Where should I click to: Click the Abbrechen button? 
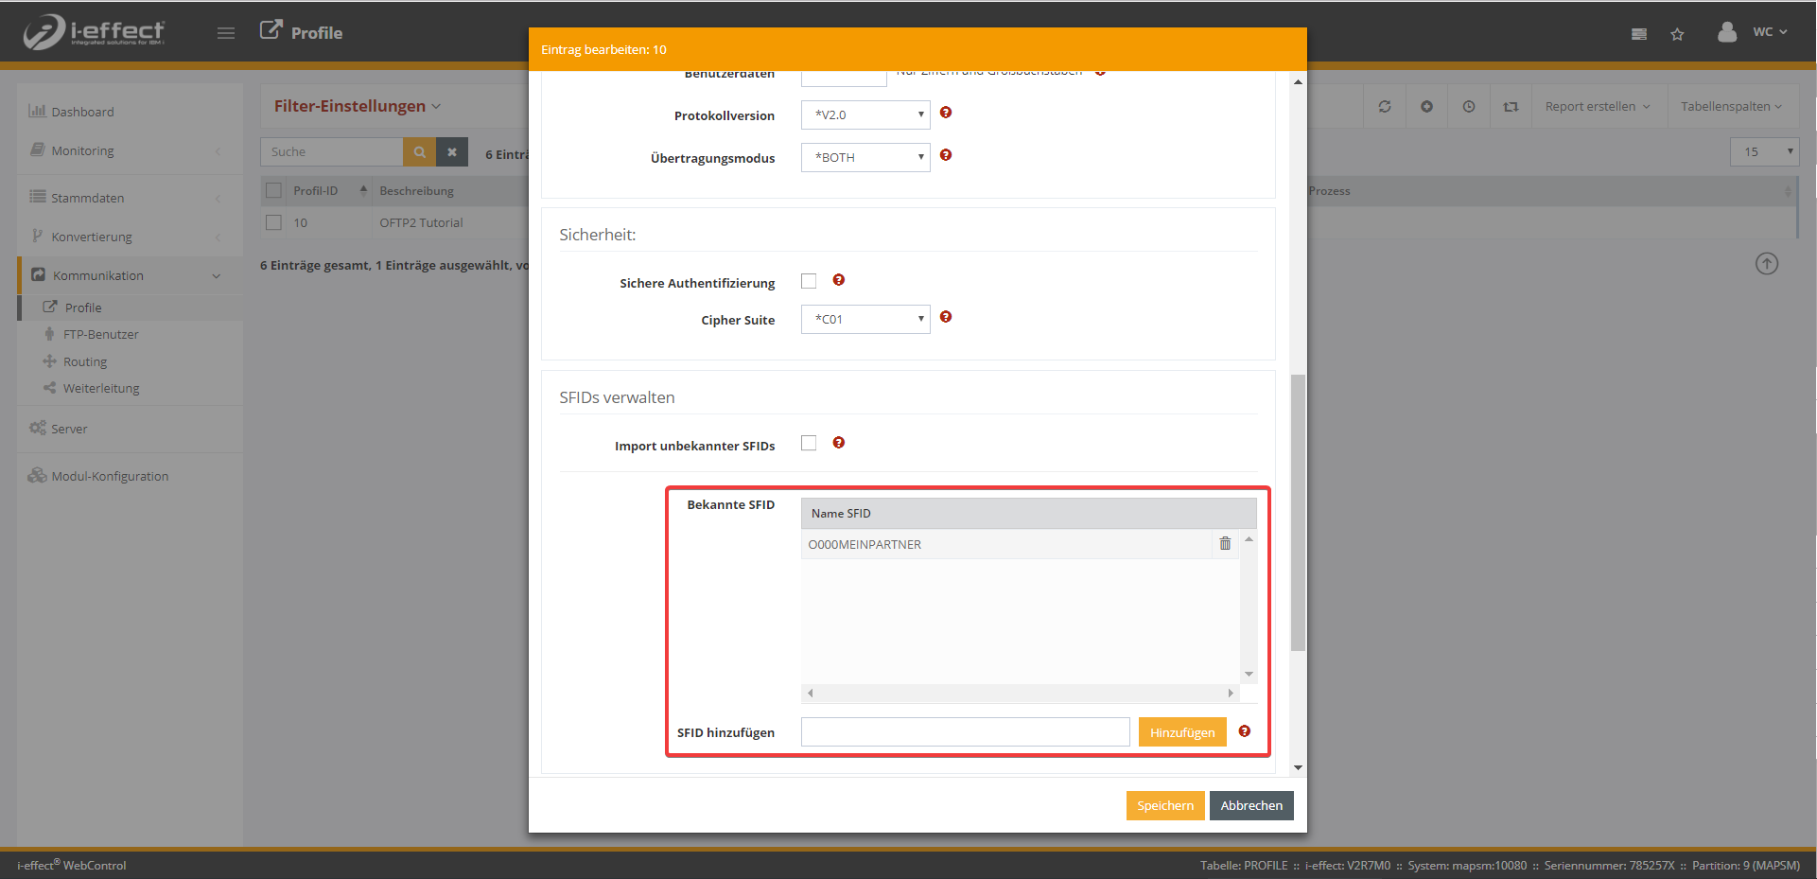[x=1250, y=805]
